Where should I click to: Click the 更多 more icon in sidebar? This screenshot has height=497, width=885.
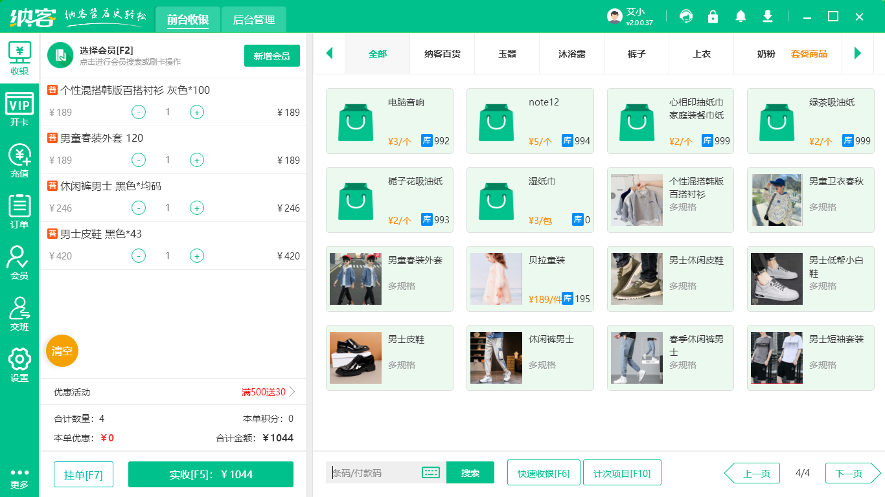tap(19, 476)
